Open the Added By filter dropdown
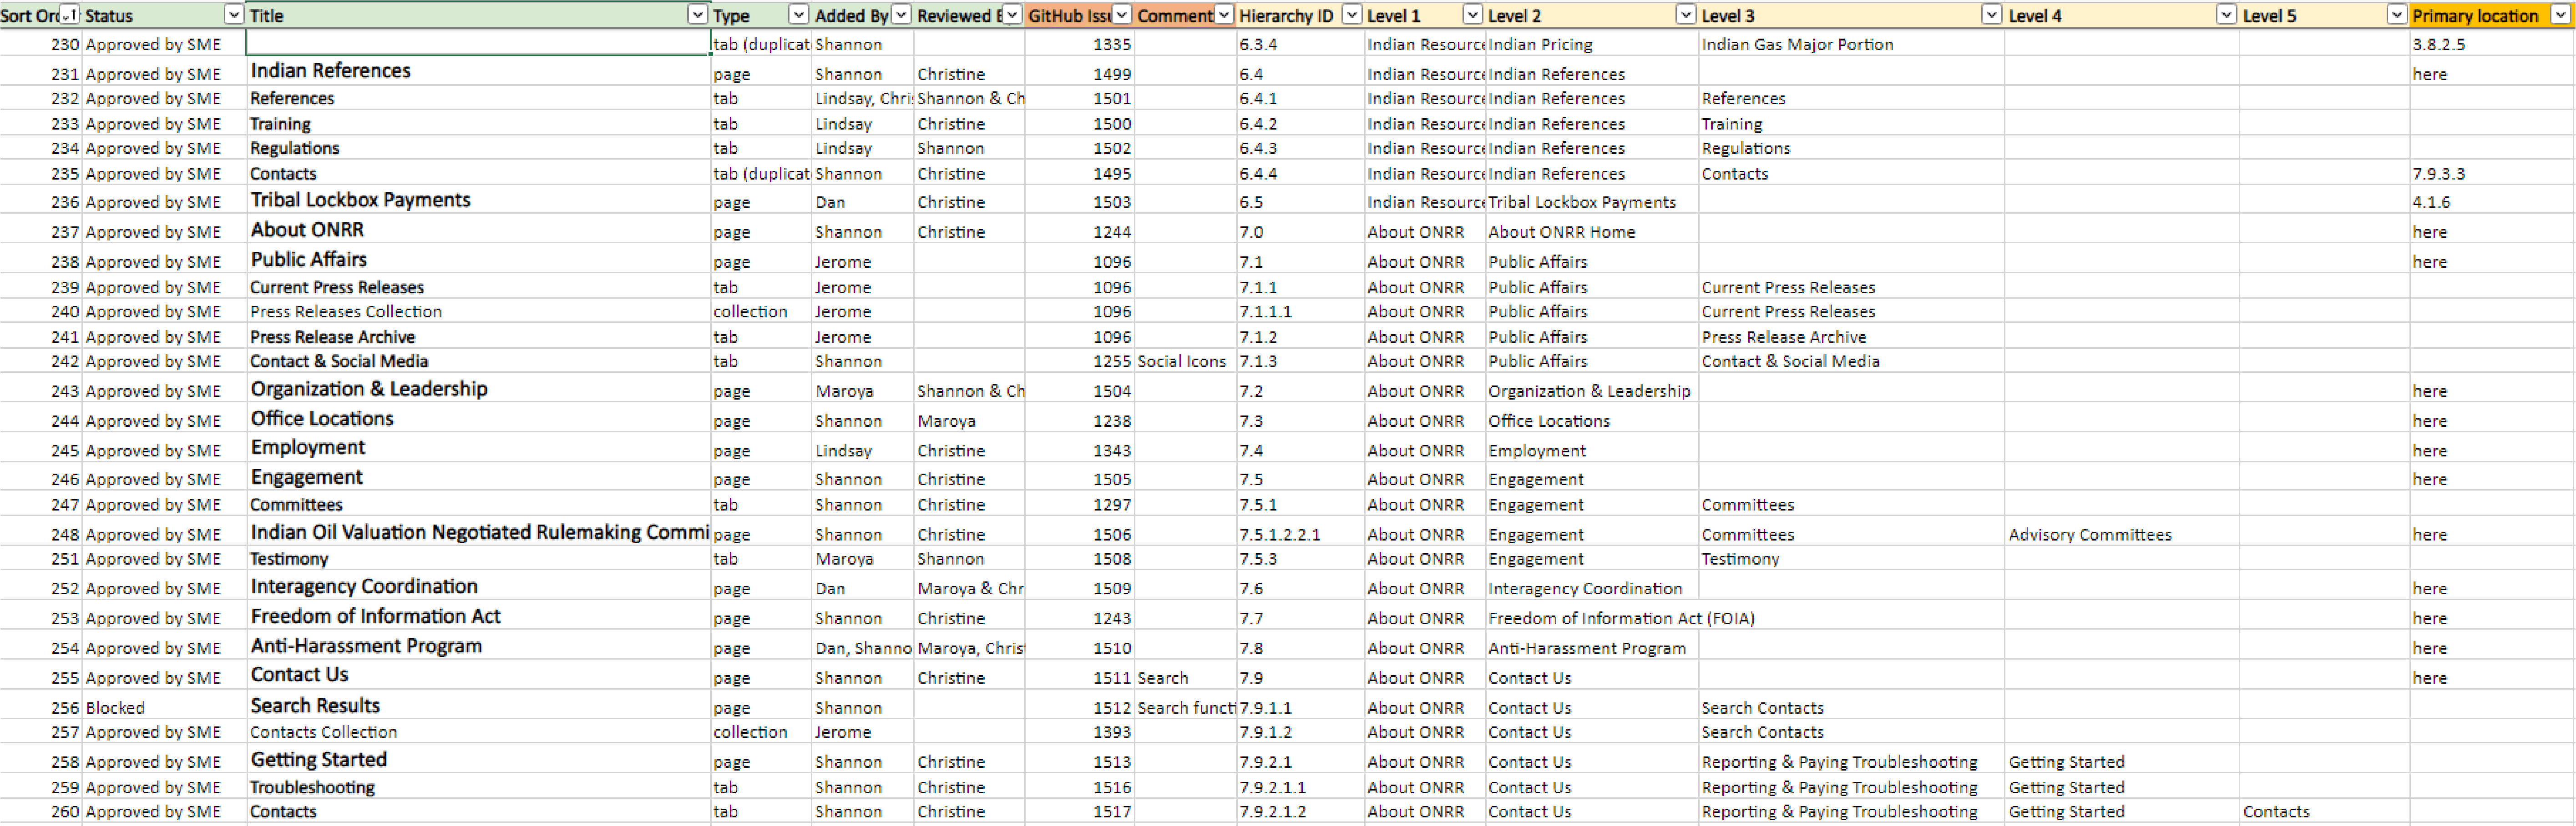 (x=901, y=15)
